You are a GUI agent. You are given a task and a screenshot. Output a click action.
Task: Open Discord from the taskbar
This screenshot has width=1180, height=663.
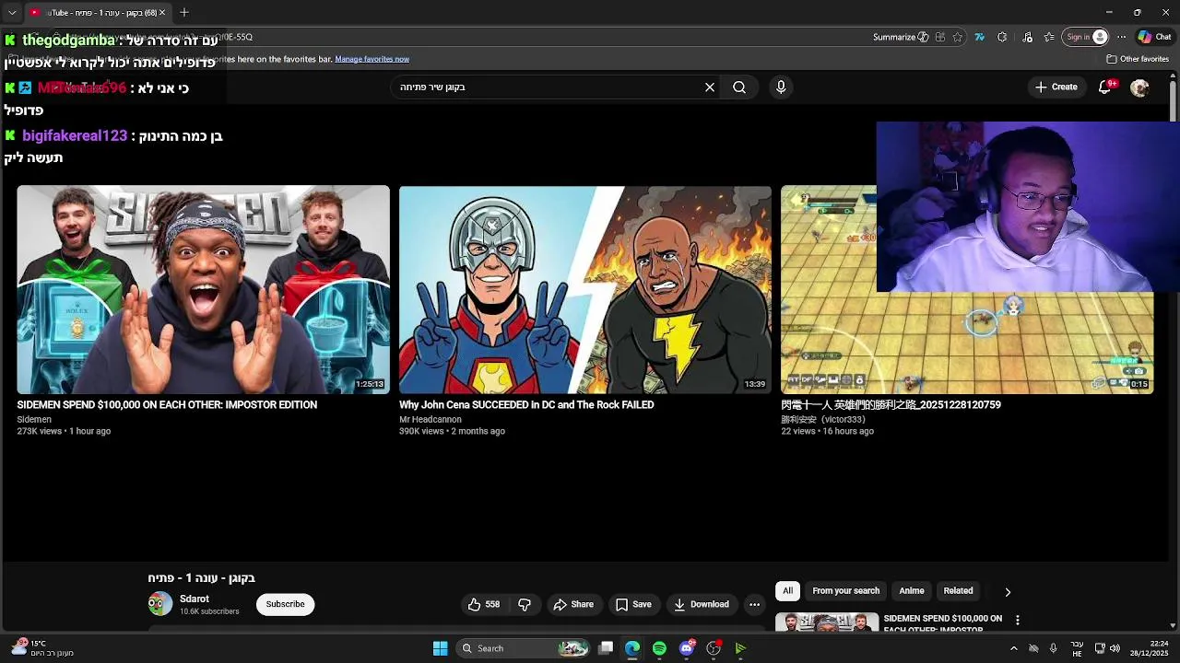[687, 648]
